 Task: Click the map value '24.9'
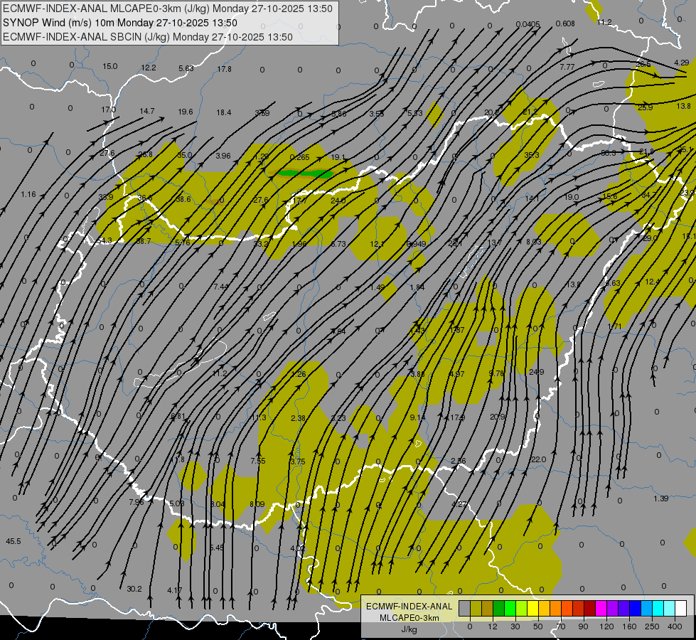[536, 372]
